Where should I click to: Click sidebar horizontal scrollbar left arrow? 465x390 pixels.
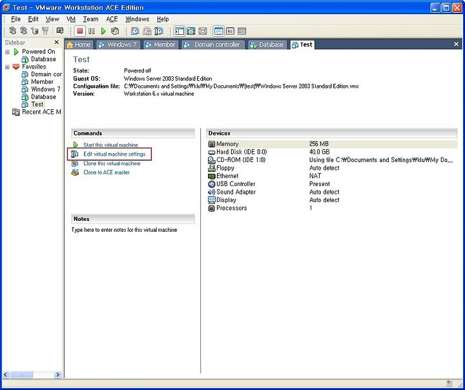(x=6, y=375)
